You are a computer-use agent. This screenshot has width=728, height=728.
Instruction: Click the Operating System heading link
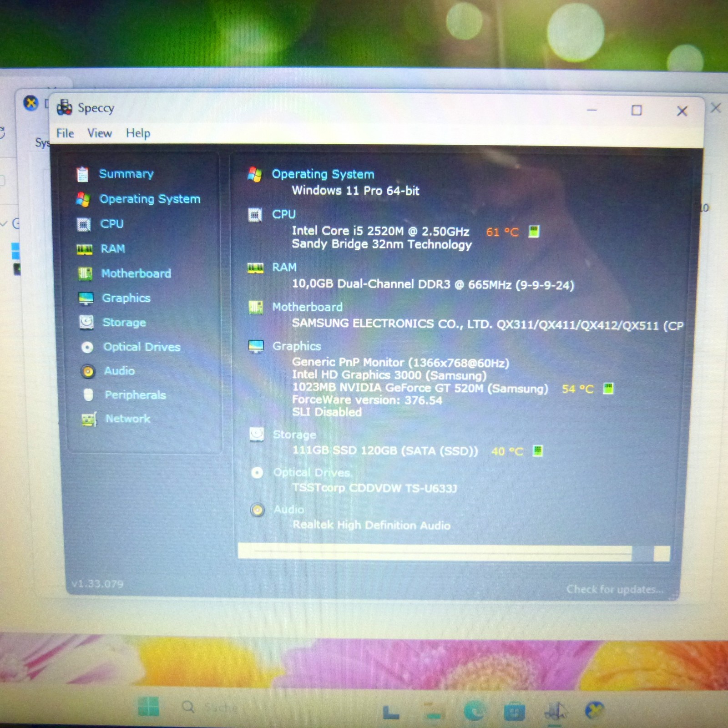323,174
